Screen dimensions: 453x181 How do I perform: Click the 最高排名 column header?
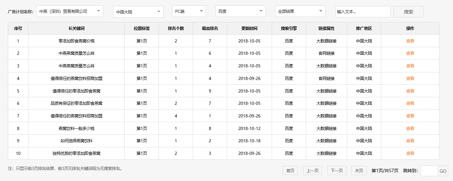210,28
